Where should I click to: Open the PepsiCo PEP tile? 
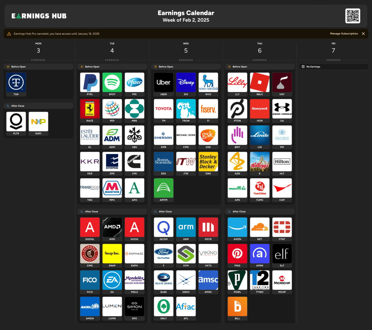click(x=112, y=111)
